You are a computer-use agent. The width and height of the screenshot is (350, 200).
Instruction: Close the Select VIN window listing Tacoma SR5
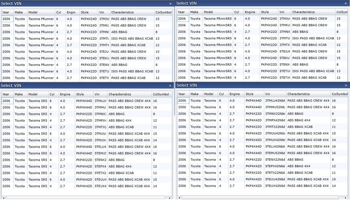pyautogui.click(x=170, y=86)
